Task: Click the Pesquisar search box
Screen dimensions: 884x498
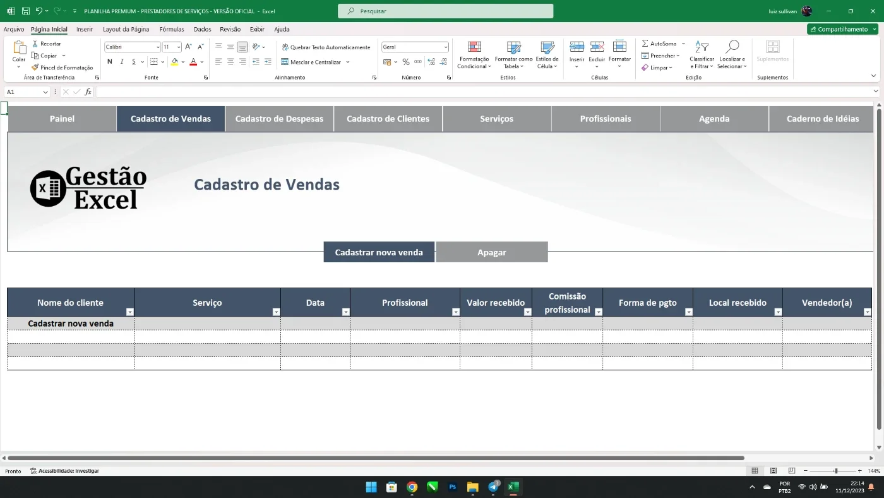Action: coord(445,11)
